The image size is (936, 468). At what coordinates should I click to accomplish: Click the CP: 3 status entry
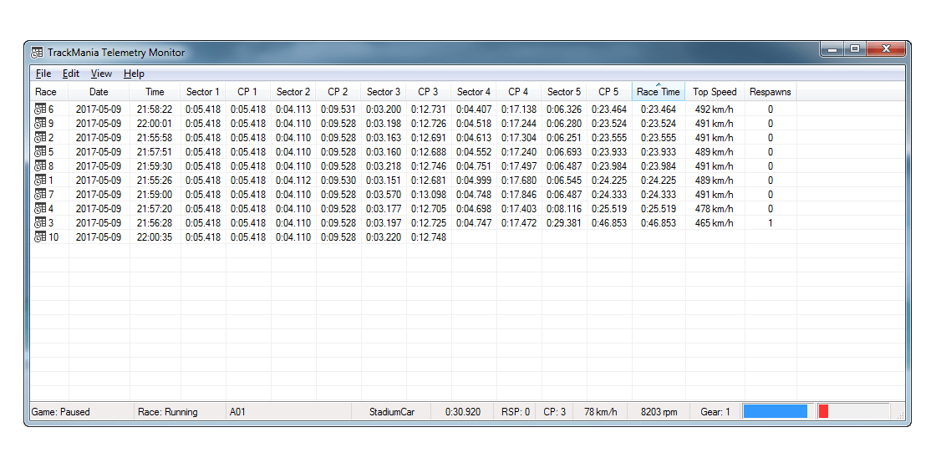555,412
